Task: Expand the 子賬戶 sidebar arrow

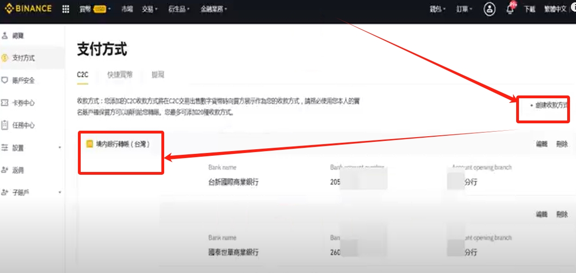Action: point(59,192)
